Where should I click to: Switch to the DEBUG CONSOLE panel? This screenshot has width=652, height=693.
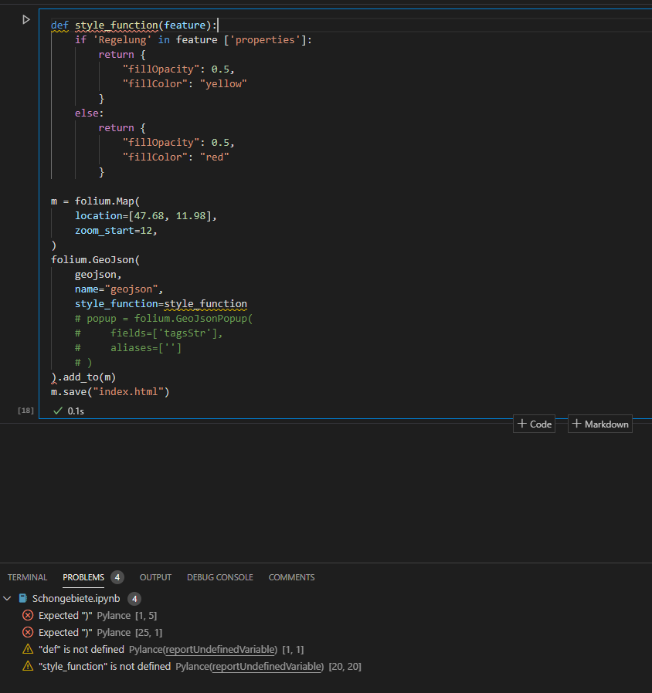click(219, 576)
